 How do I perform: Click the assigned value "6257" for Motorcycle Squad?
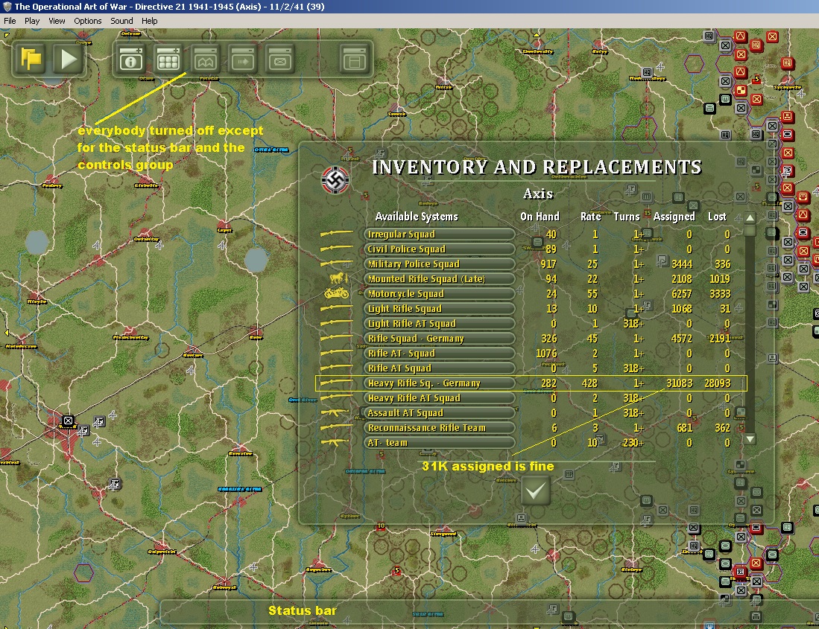point(682,293)
